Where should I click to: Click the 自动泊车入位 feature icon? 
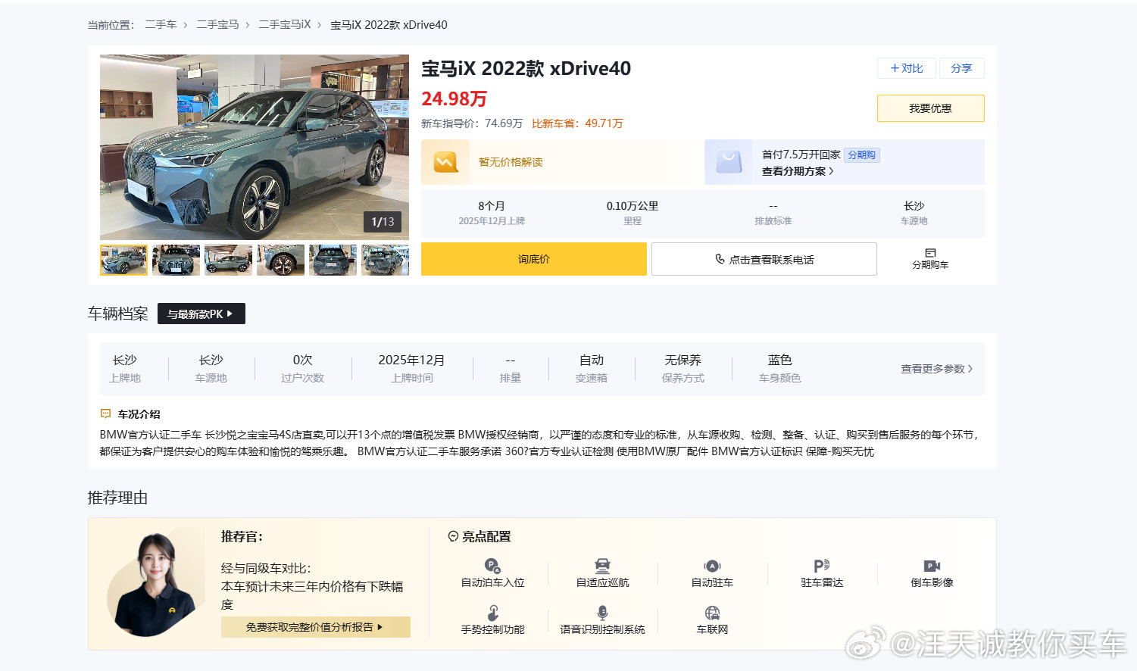coord(492,566)
